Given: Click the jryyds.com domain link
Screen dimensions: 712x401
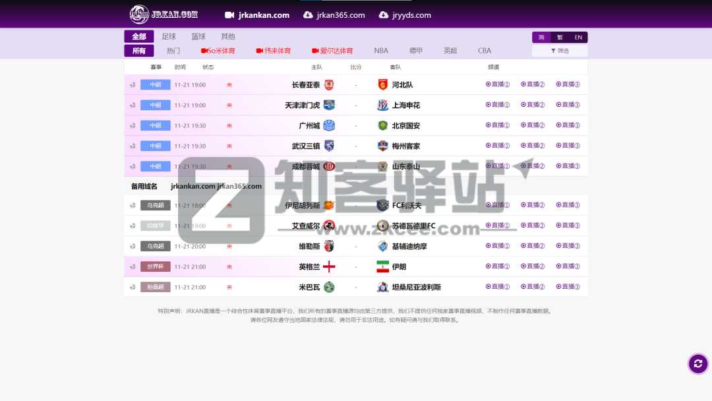Looking at the screenshot, I should (411, 14).
